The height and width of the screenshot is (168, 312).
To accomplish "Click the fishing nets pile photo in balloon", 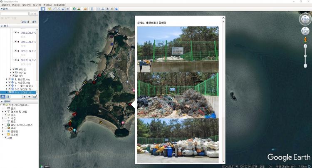I will 178,95.
